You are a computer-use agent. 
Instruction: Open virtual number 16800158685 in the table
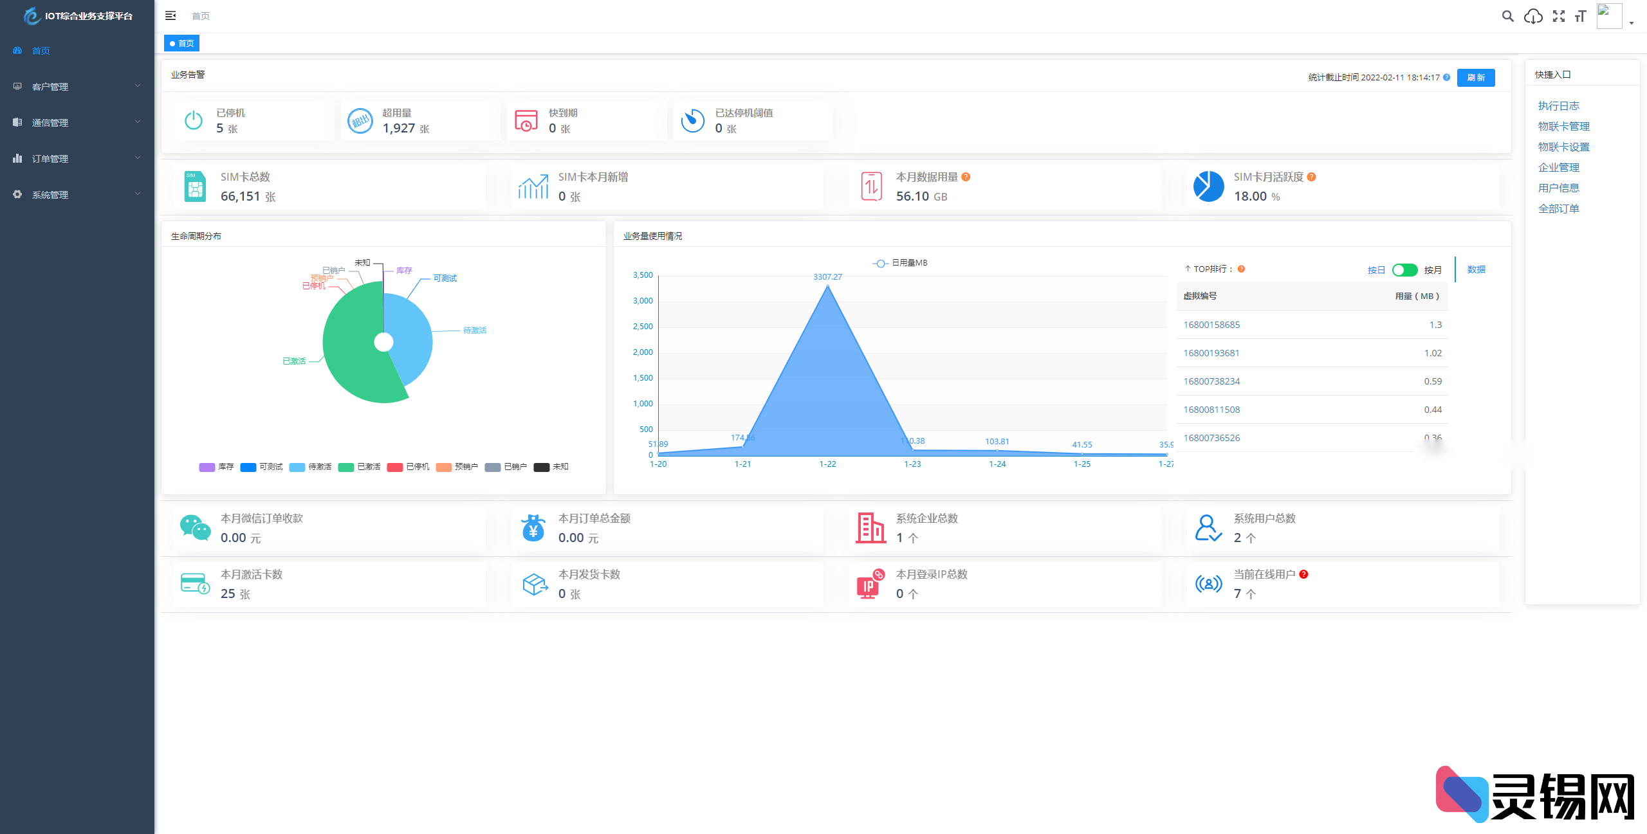(1211, 325)
